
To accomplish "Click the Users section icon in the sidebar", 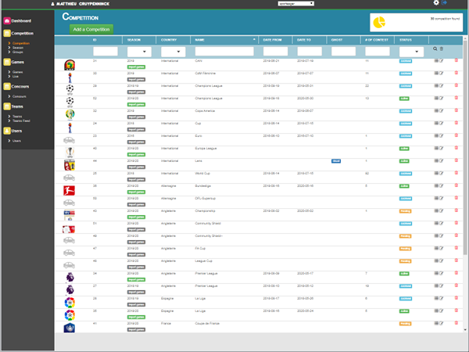I will 6,131.
